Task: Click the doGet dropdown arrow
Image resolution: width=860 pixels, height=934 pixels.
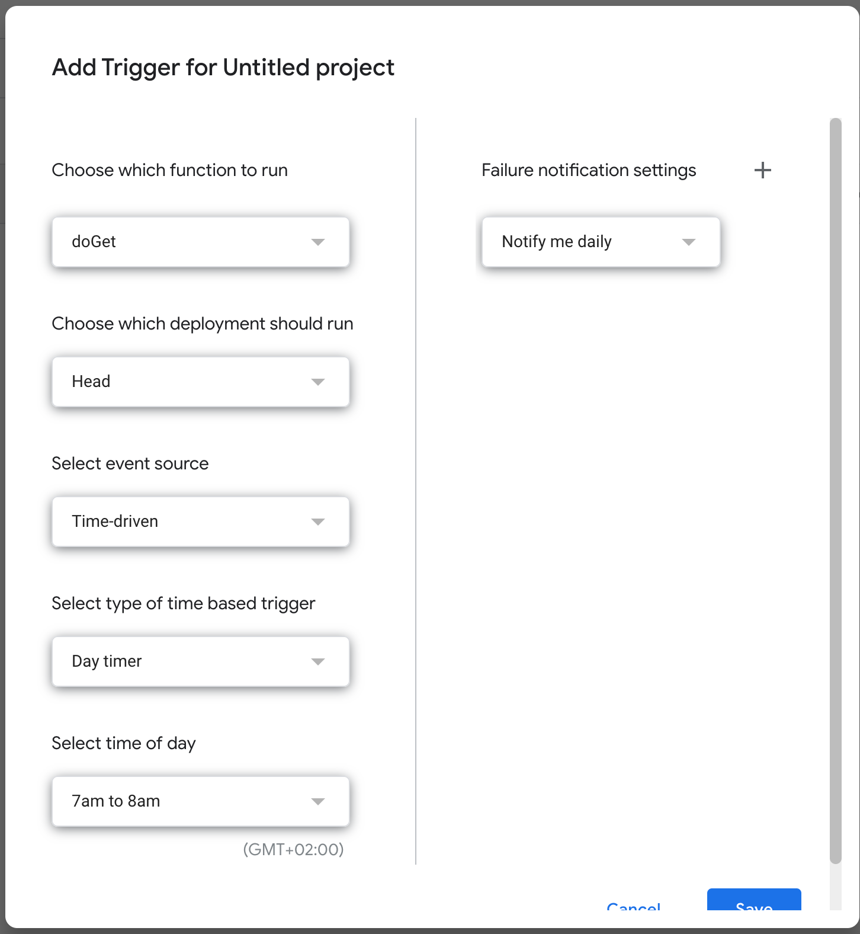Action: [x=319, y=242]
